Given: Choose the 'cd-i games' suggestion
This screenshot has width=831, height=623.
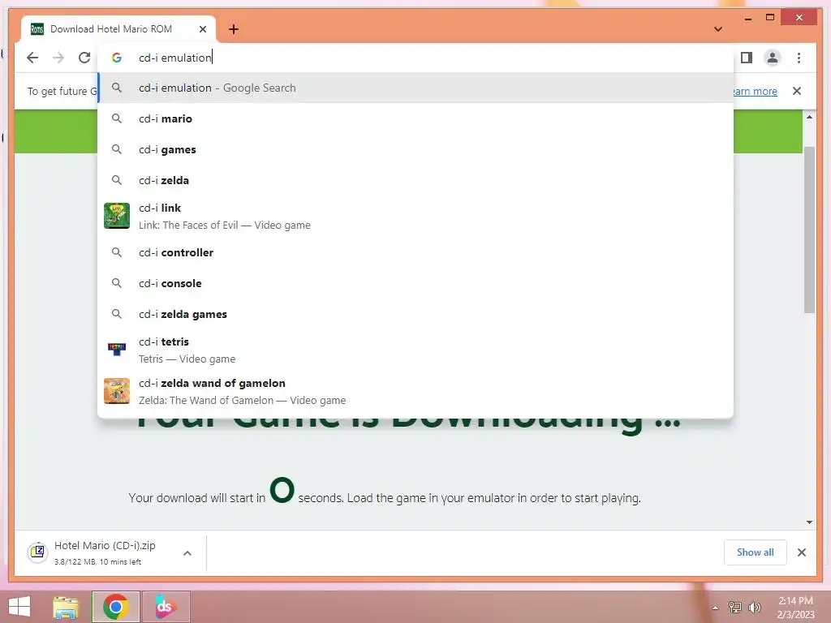Looking at the screenshot, I should click(415, 149).
